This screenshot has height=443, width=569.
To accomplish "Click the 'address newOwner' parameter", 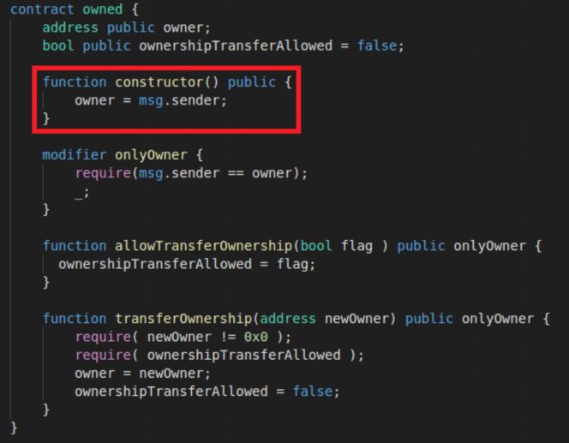I will click(324, 319).
